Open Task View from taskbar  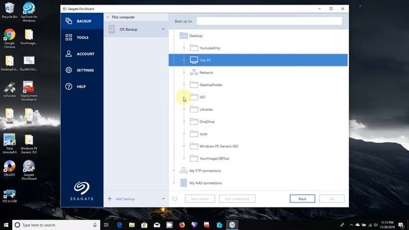[x=106, y=225]
